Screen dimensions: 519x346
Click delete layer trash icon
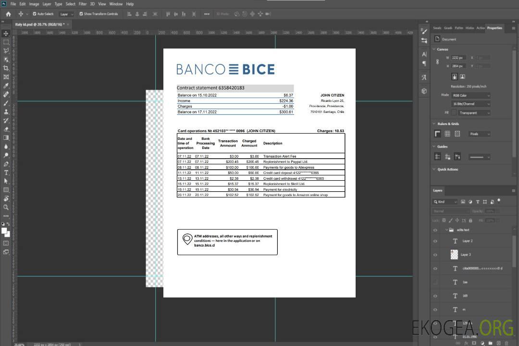[507, 343]
